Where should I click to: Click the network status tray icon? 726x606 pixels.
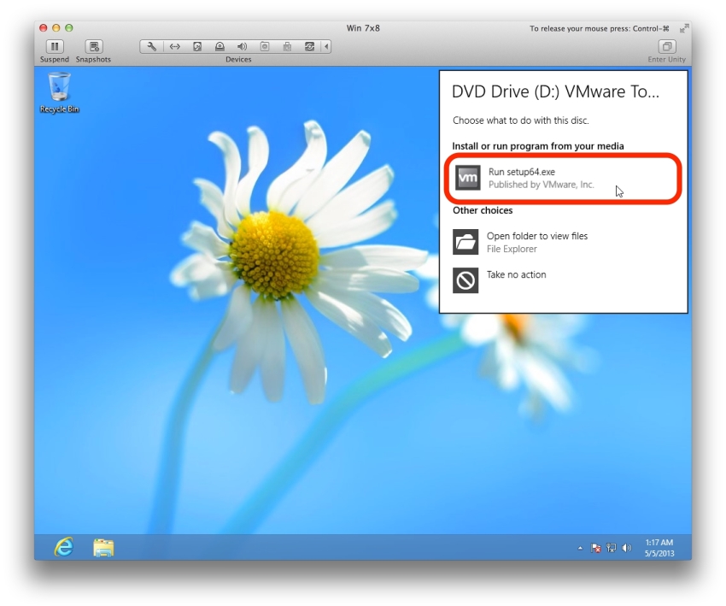(x=612, y=547)
